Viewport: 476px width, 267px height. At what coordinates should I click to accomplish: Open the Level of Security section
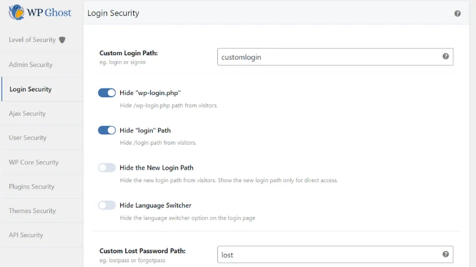coord(32,40)
